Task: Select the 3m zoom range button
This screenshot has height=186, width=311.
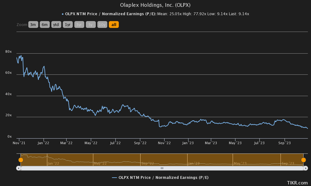Action: (33, 25)
